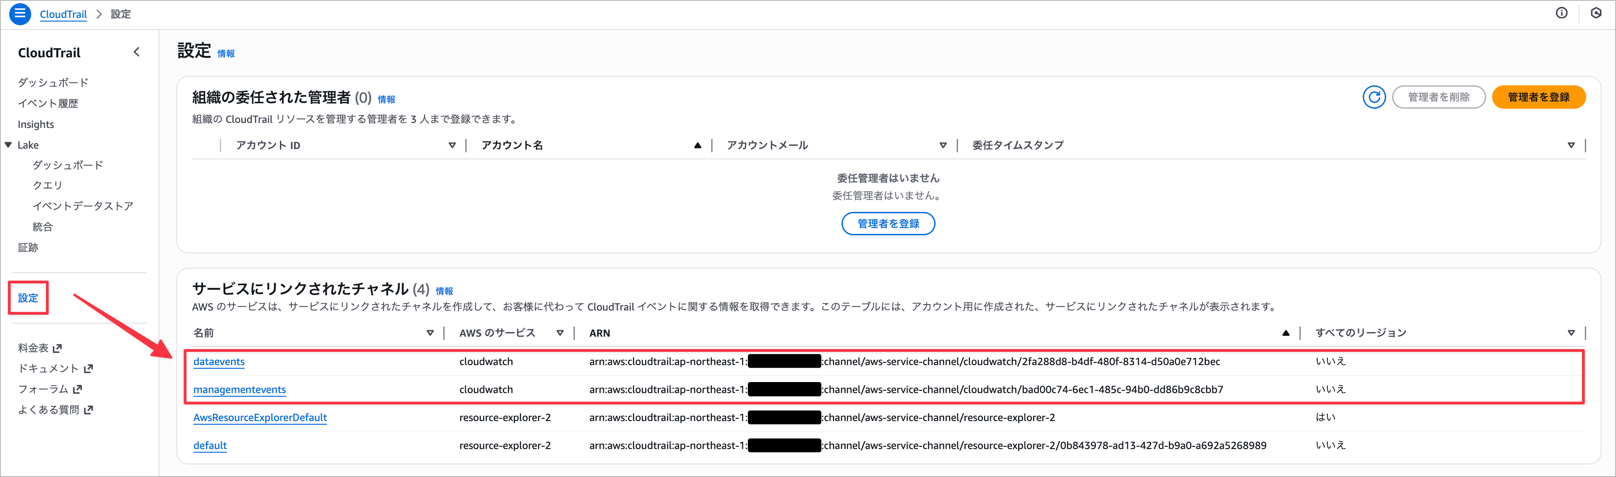Open external link icon next to よくある質問

[x=89, y=410]
